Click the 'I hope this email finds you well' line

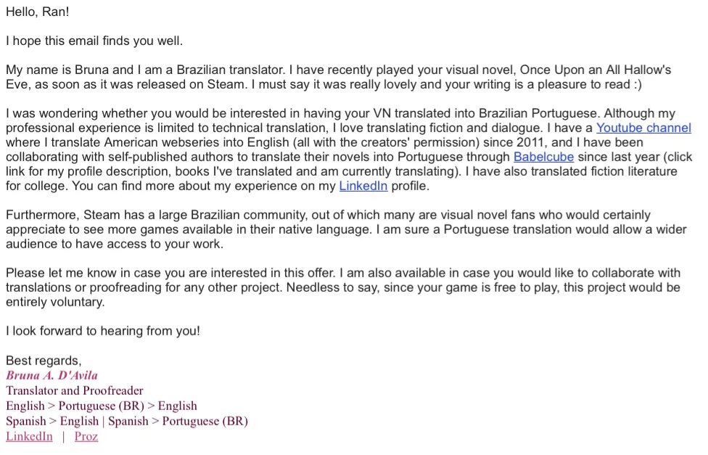pyautogui.click(x=94, y=41)
